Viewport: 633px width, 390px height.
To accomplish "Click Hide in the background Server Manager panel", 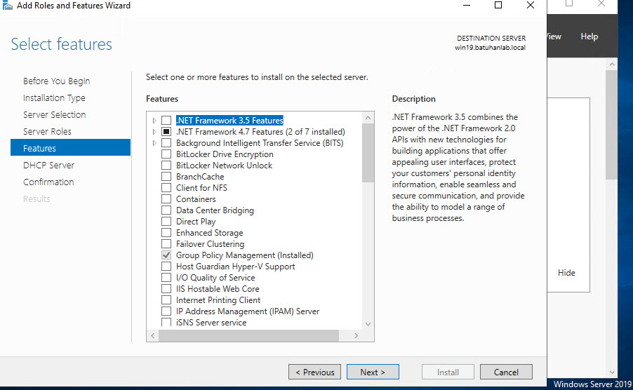I will [x=566, y=273].
